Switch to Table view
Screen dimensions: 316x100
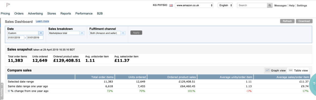pyautogui.click(x=299, y=70)
